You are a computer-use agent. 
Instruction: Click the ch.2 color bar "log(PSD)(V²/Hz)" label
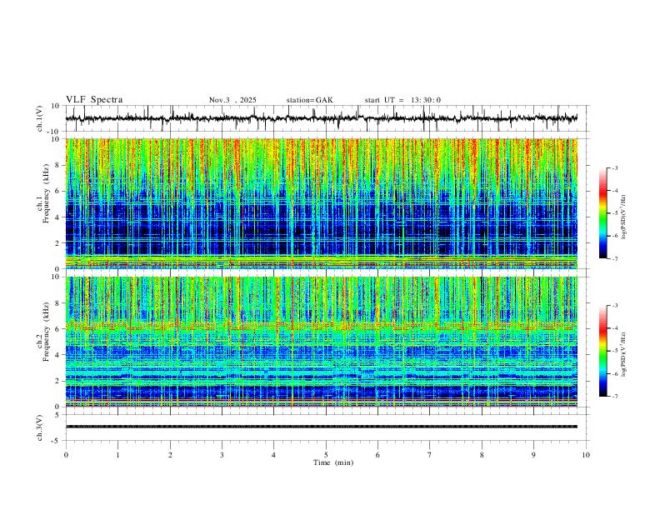pos(624,354)
